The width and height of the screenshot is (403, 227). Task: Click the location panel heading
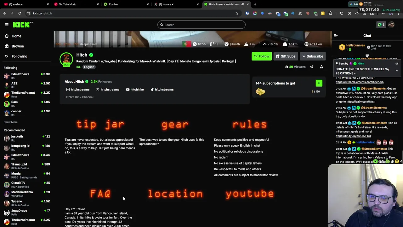pyautogui.click(x=175, y=194)
